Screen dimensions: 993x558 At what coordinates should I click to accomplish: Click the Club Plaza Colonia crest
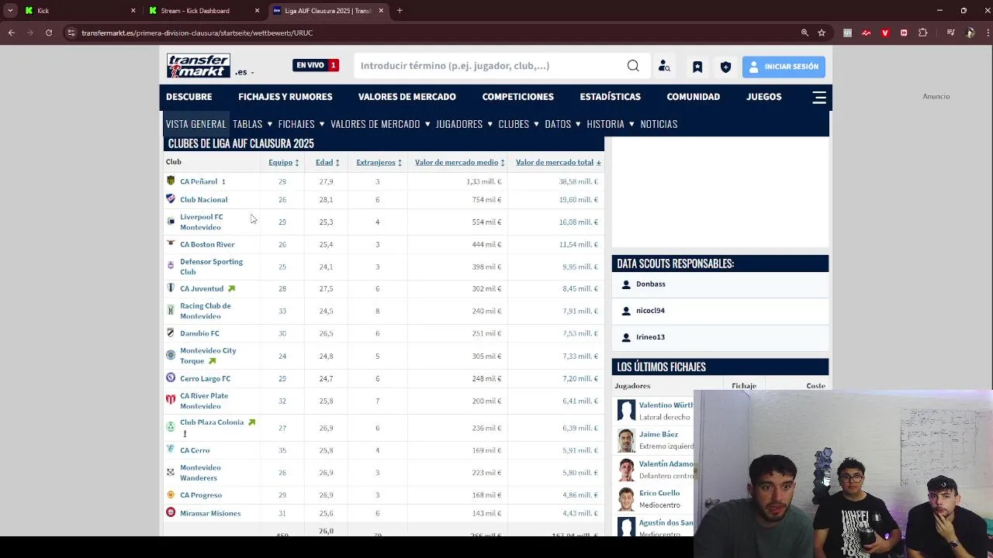pos(171,427)
